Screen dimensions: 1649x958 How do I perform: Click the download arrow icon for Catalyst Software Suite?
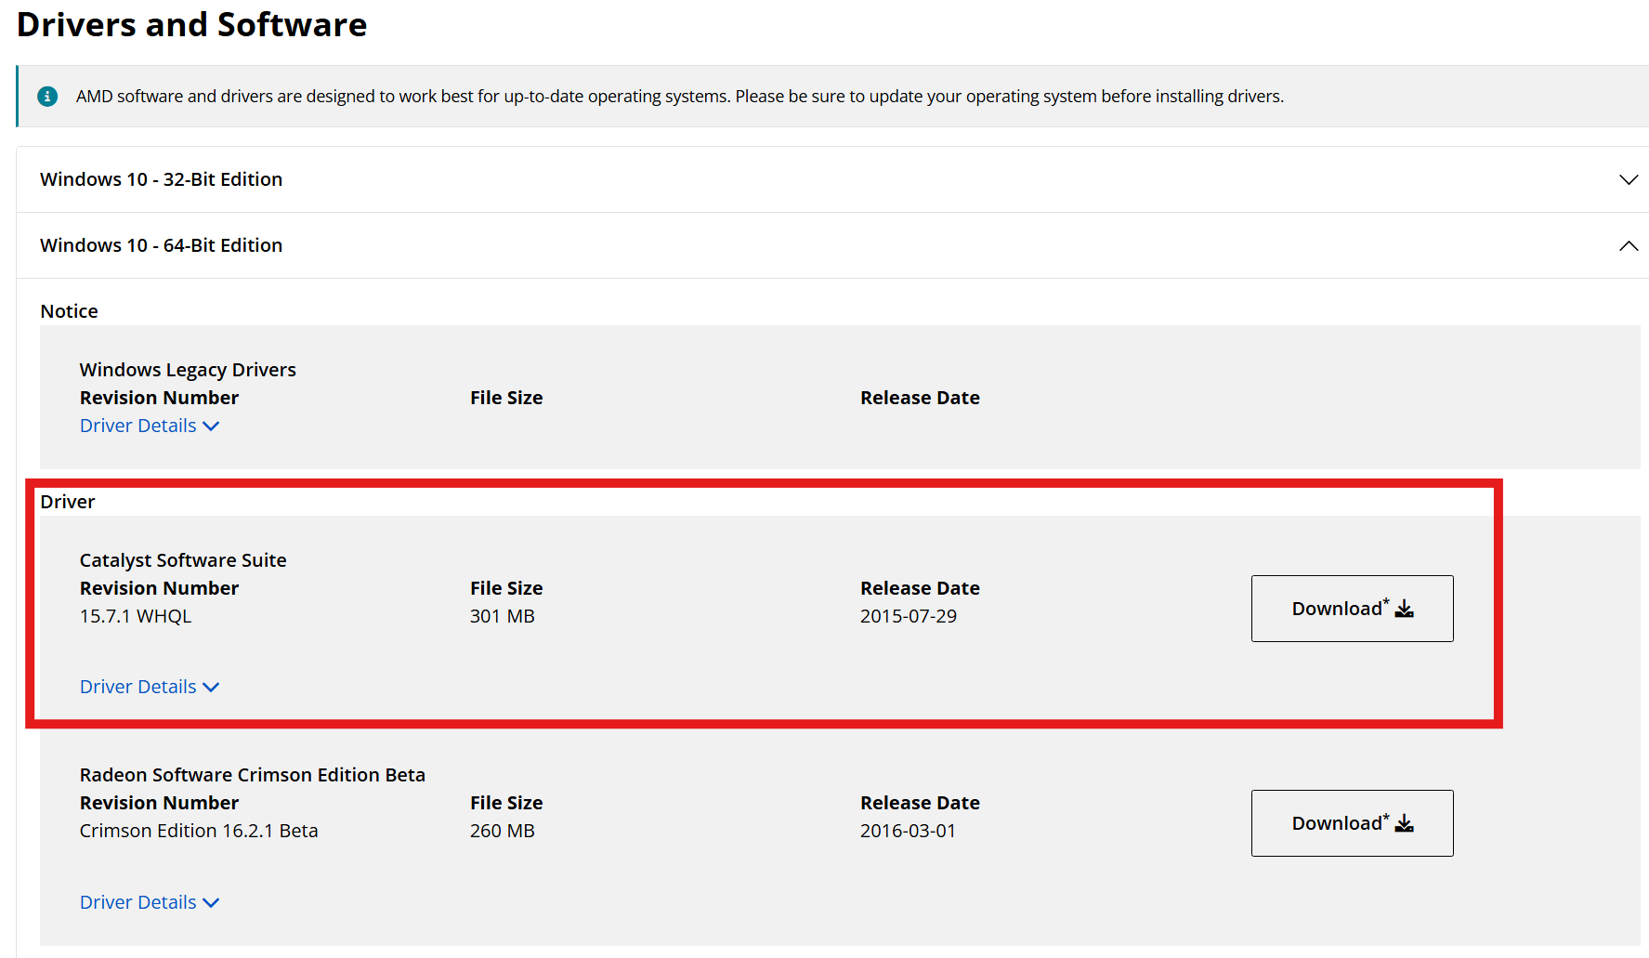[1405, 609]
